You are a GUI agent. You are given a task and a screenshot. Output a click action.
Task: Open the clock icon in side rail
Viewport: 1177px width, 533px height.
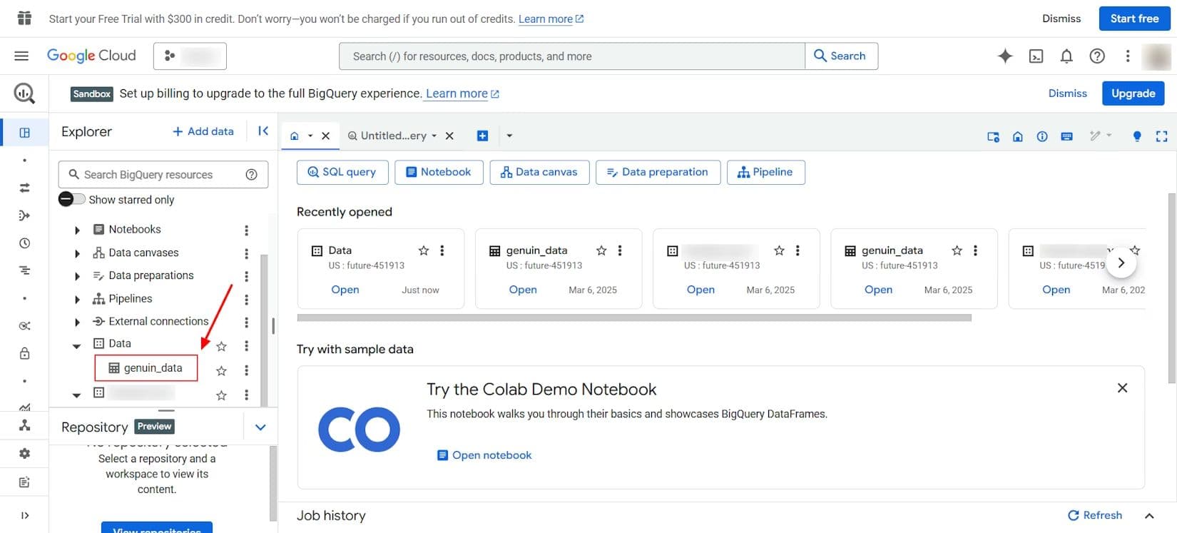tap(25, 243)
